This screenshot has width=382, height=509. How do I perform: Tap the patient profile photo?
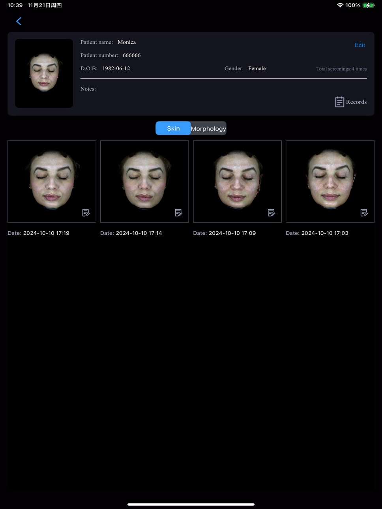44,73
